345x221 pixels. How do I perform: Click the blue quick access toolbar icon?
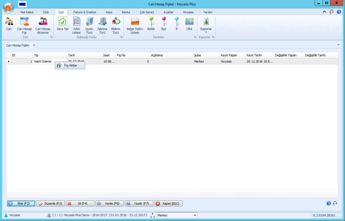22,4
